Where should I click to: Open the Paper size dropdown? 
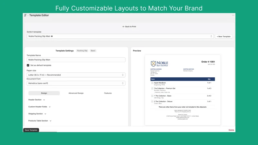point(76,75)
